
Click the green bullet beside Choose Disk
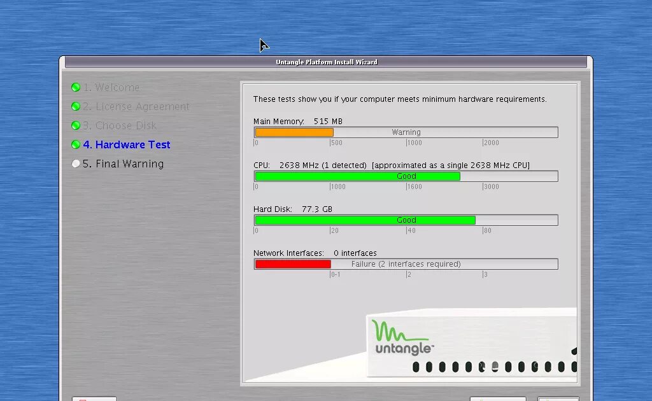76,125
